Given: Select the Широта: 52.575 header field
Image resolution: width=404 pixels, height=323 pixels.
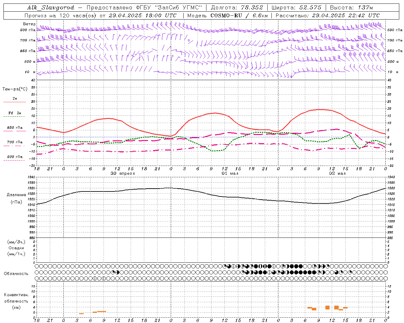Looking at the screenshot, I should pyautogui.click(x=296, y=8).
